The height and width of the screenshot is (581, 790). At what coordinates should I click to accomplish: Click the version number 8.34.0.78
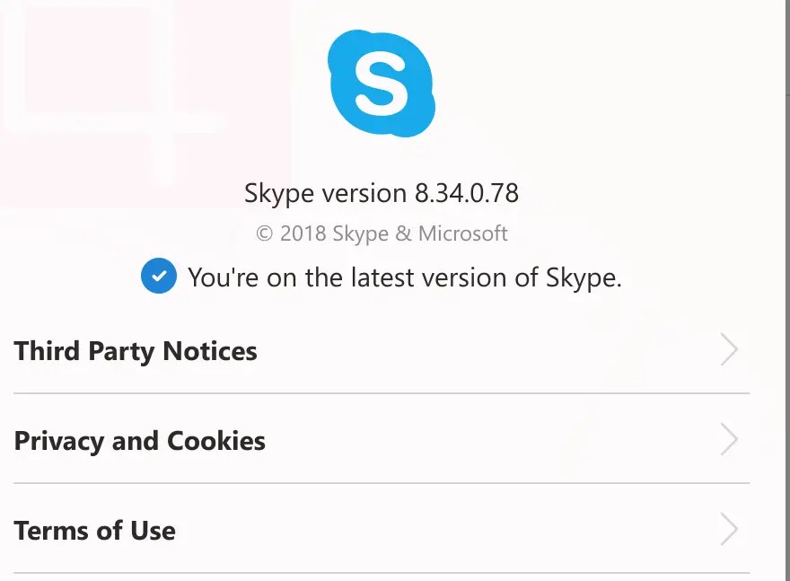coord(466,193)
